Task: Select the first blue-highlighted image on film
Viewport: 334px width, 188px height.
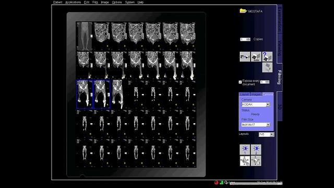Action: pyautogui.click(x=85, y=95)
